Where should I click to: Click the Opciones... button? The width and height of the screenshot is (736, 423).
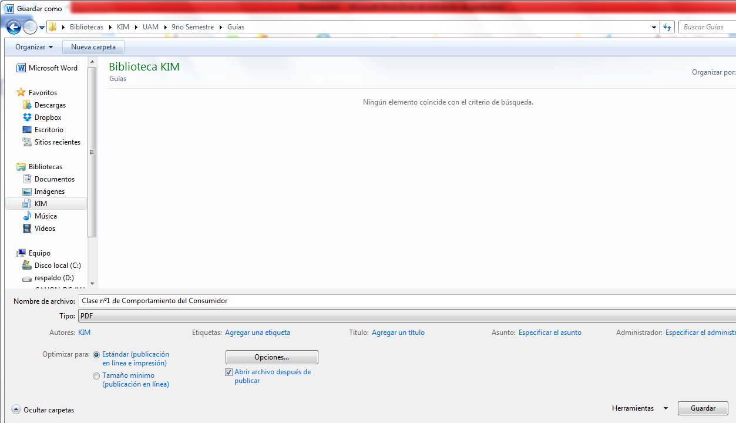pyautogui.click(x=271, y=357)
